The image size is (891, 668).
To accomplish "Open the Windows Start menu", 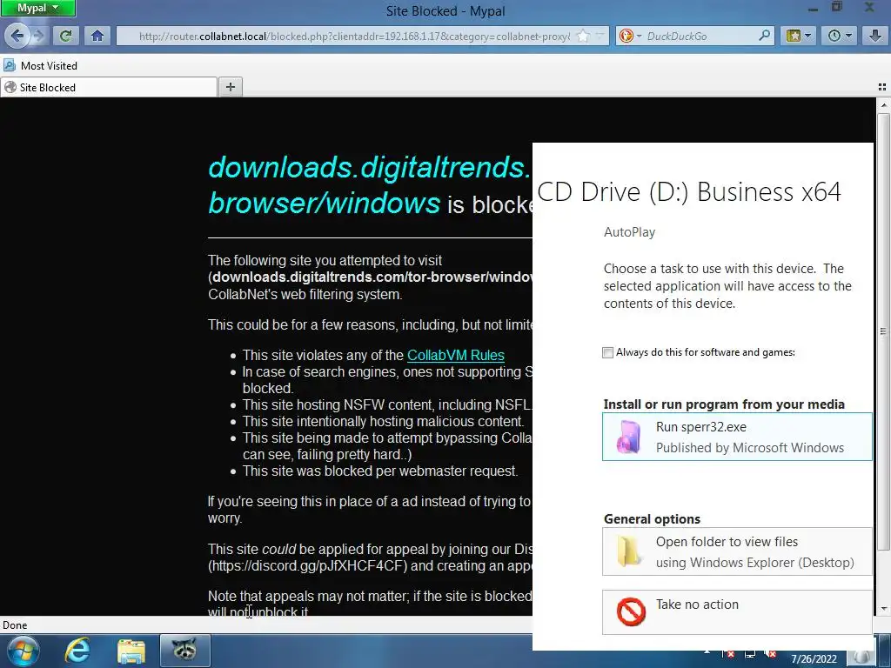I will [22, 651].
